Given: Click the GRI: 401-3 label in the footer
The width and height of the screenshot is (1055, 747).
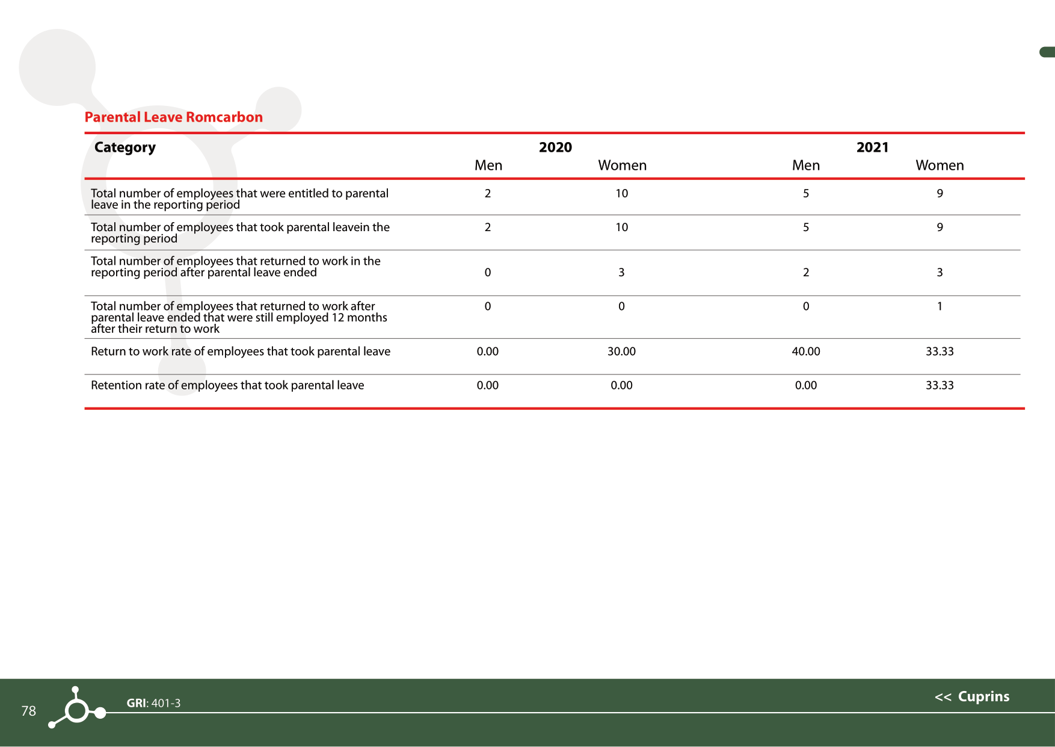Looking at the screenshot, I should coord(153,702).
